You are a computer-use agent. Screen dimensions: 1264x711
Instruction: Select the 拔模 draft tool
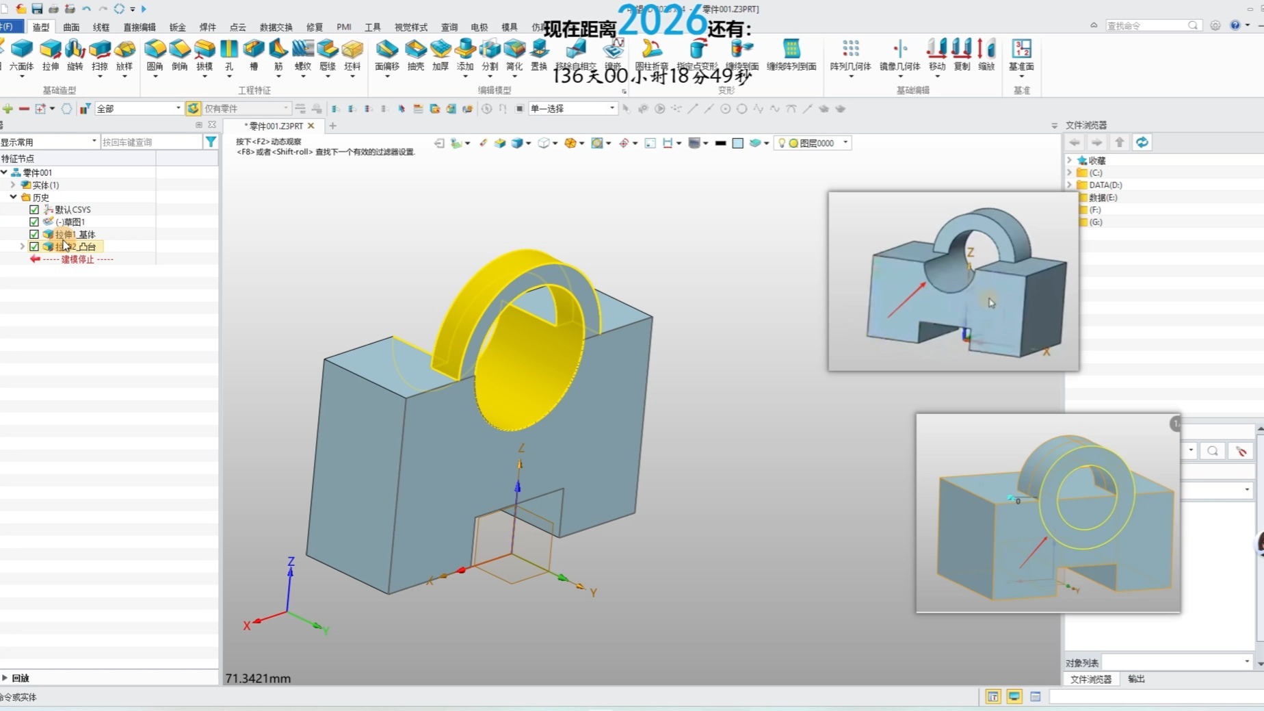pos(205,55)
